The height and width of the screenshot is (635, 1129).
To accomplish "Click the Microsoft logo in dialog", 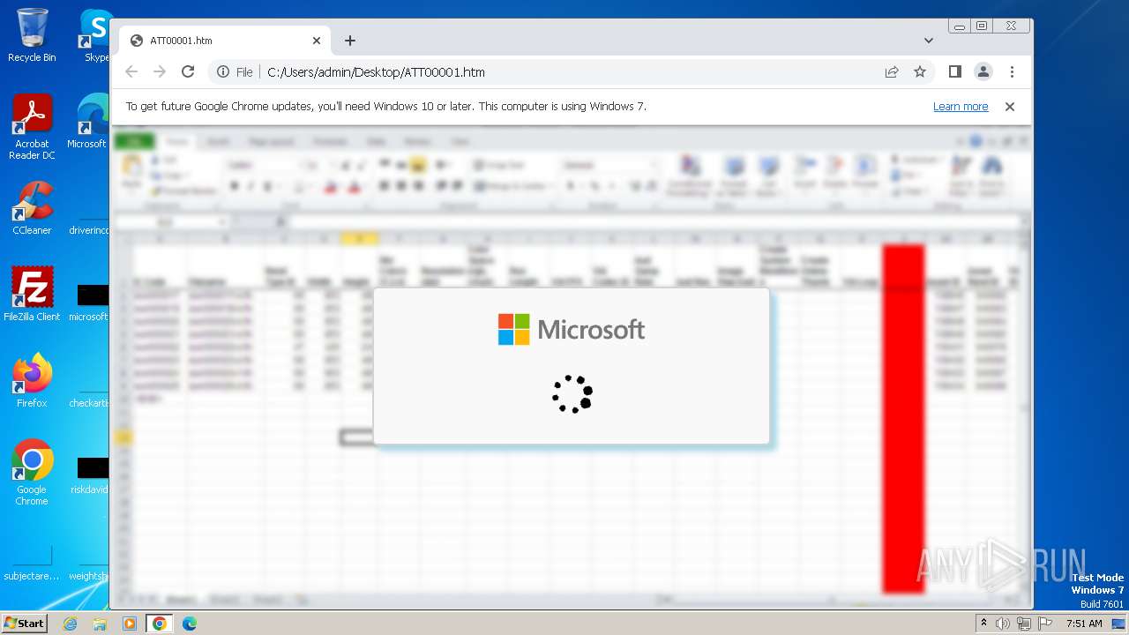I will (572, 330).
